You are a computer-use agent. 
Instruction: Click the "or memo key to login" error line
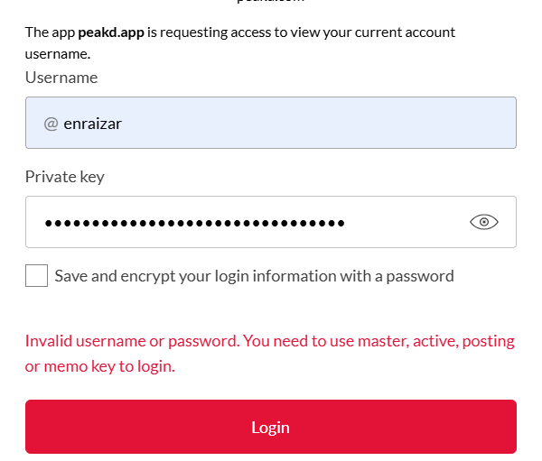click(100, 367)
